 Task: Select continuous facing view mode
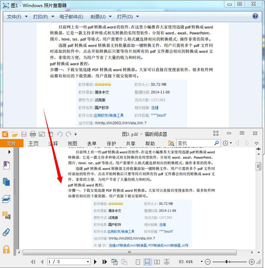(166, 262)
